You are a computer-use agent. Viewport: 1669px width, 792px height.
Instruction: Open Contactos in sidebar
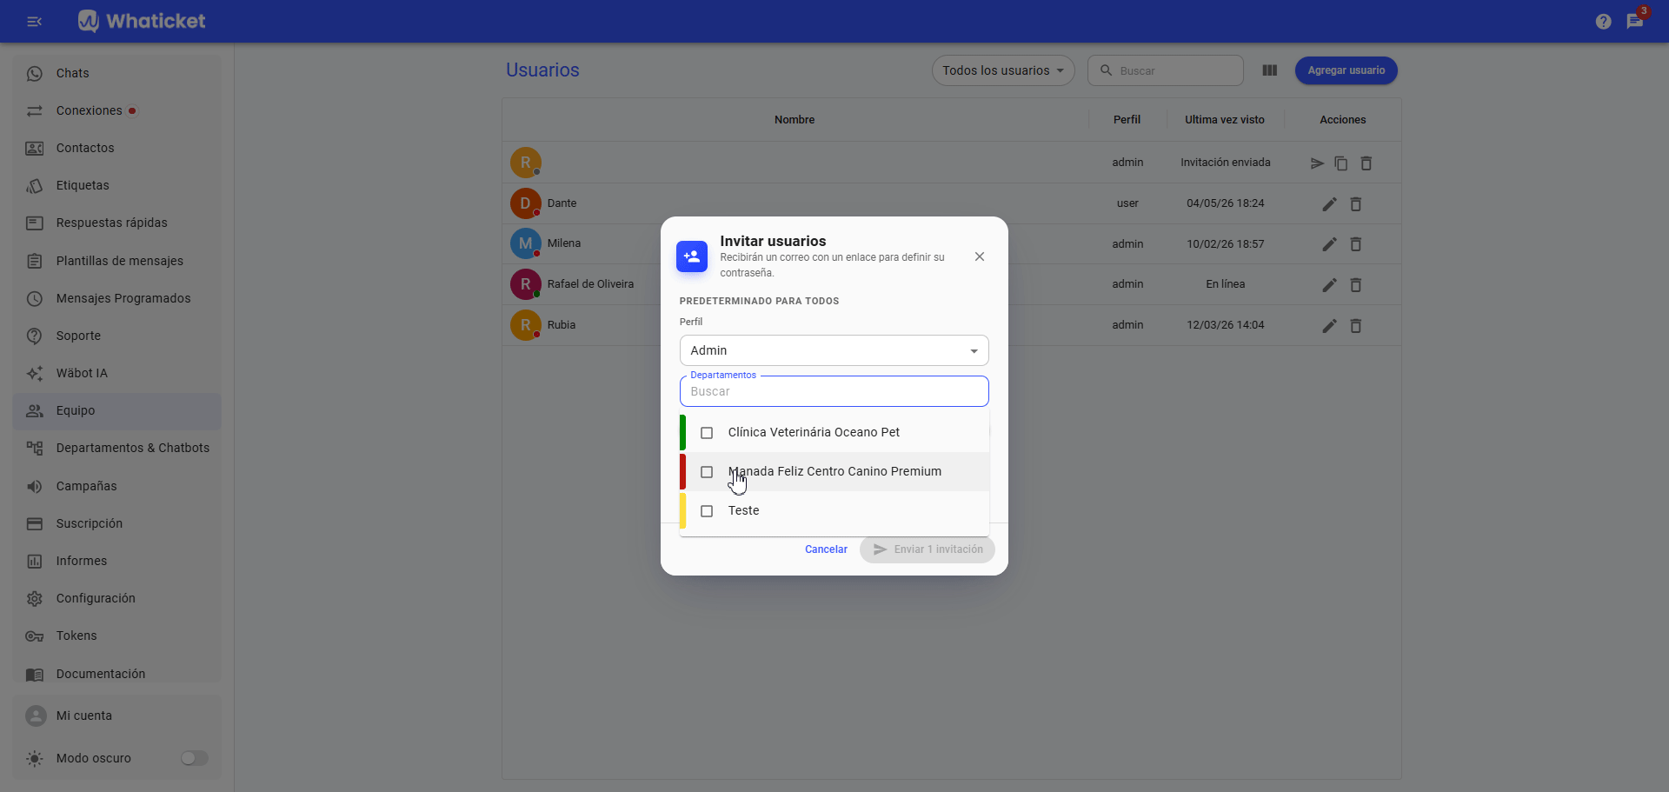[x=116, y=148]
